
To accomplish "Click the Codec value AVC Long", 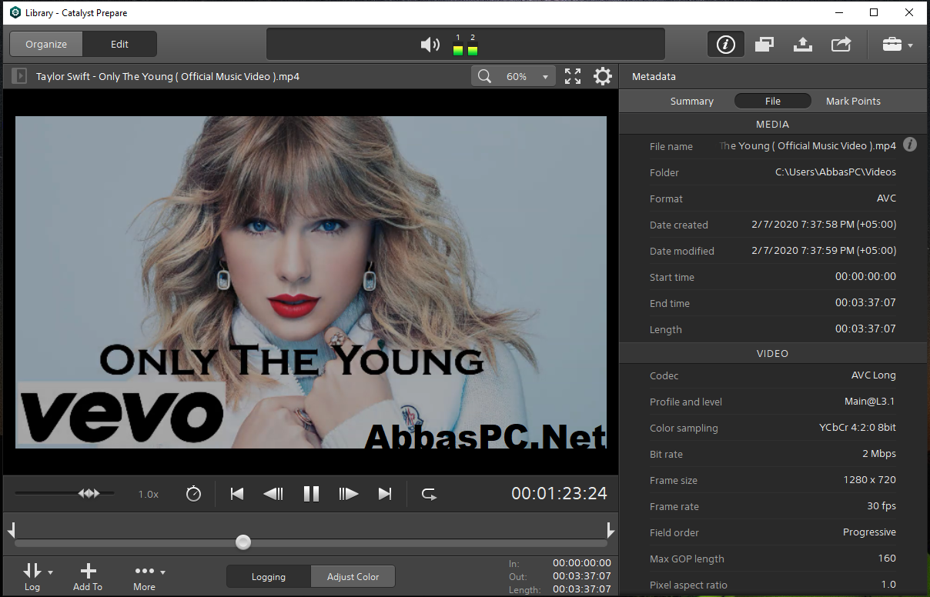I will (874, 375).
